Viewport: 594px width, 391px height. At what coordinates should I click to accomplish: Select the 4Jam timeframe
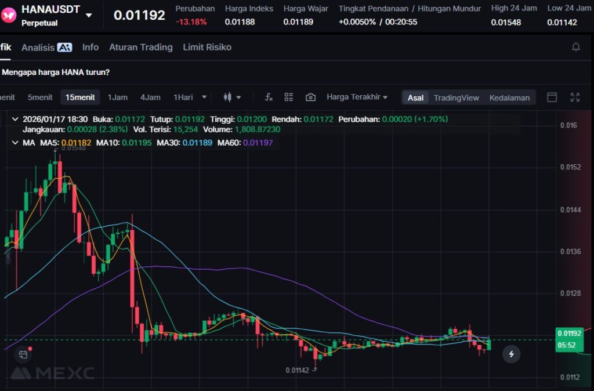point(150,97)
